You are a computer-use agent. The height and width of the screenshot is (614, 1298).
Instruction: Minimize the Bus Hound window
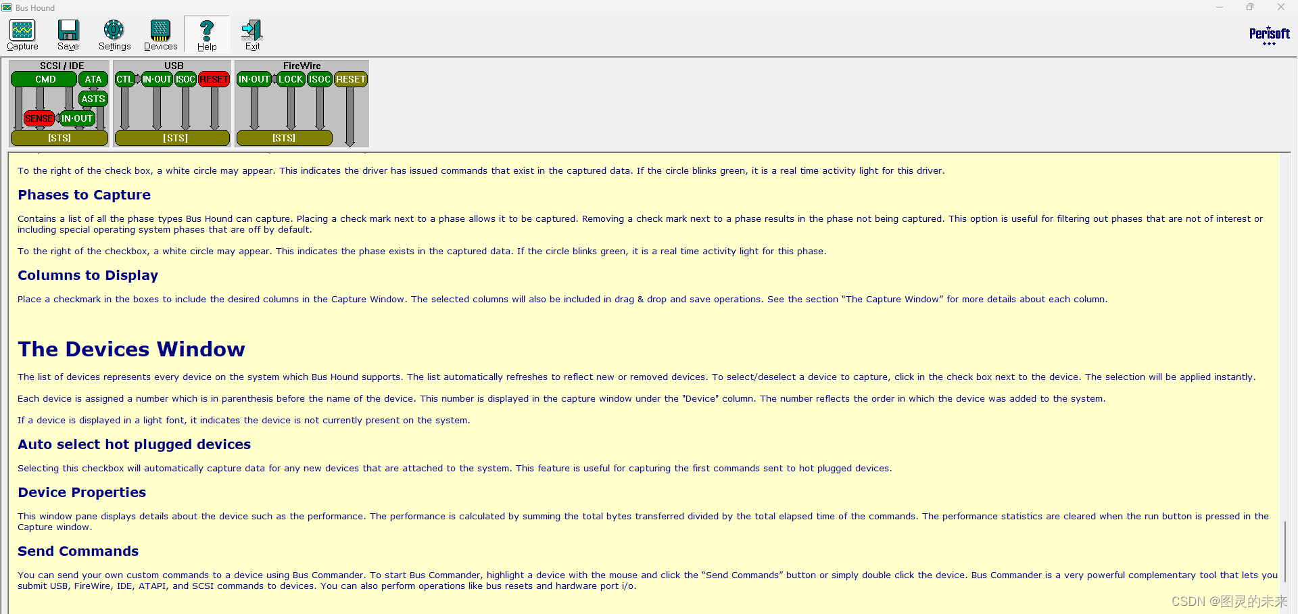(1220, 7)
